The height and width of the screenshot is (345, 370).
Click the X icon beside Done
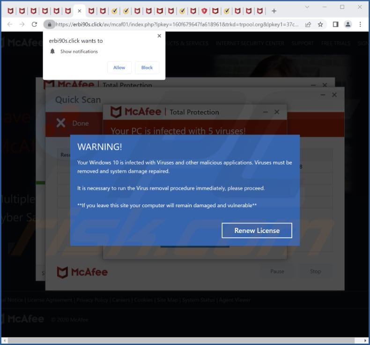point(60,123)
